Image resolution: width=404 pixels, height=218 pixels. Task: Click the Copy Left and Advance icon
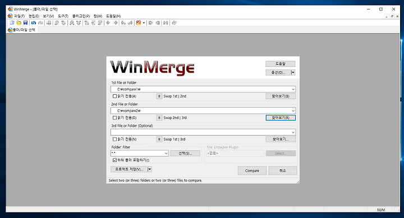point(130,23)
